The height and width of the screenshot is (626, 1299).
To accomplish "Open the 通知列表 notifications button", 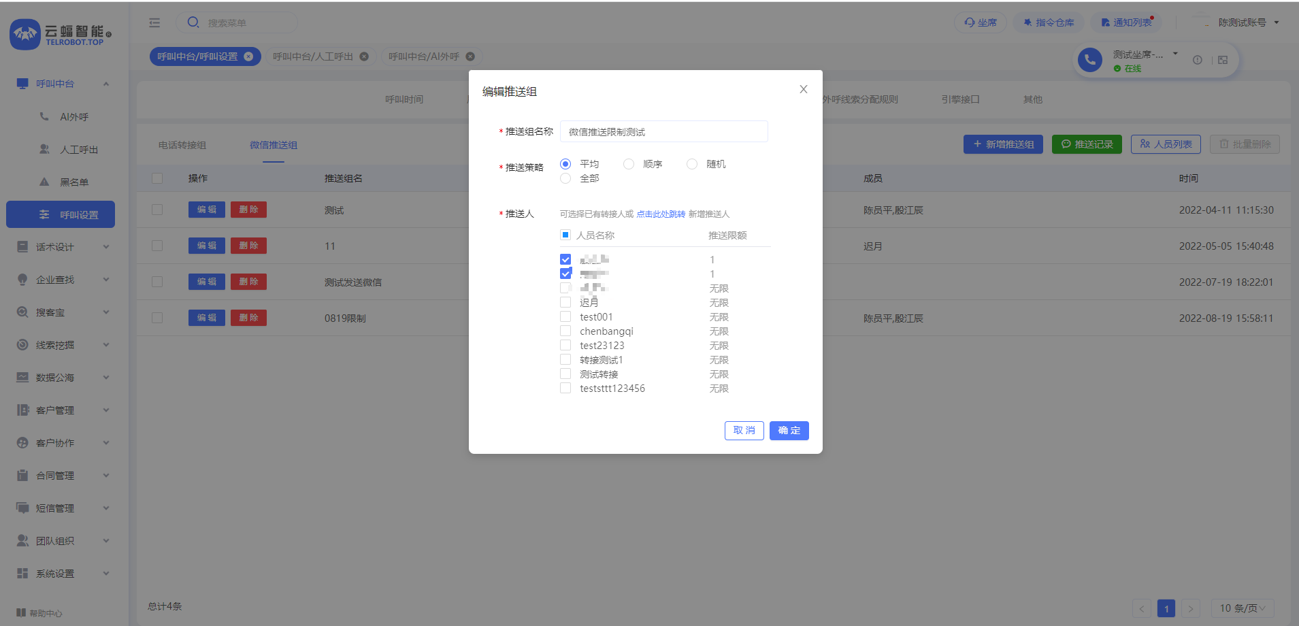I will coord(1125,22).
